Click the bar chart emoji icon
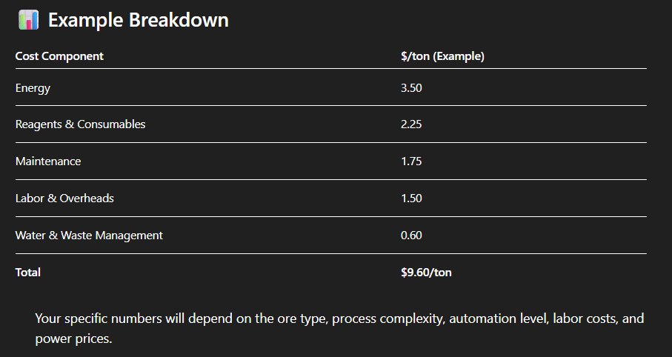This screenshot has width=672, height=357. (27, 20)
